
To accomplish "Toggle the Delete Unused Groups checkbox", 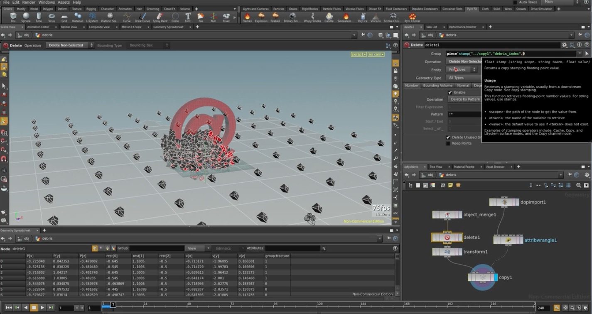I will pos(448,137).
